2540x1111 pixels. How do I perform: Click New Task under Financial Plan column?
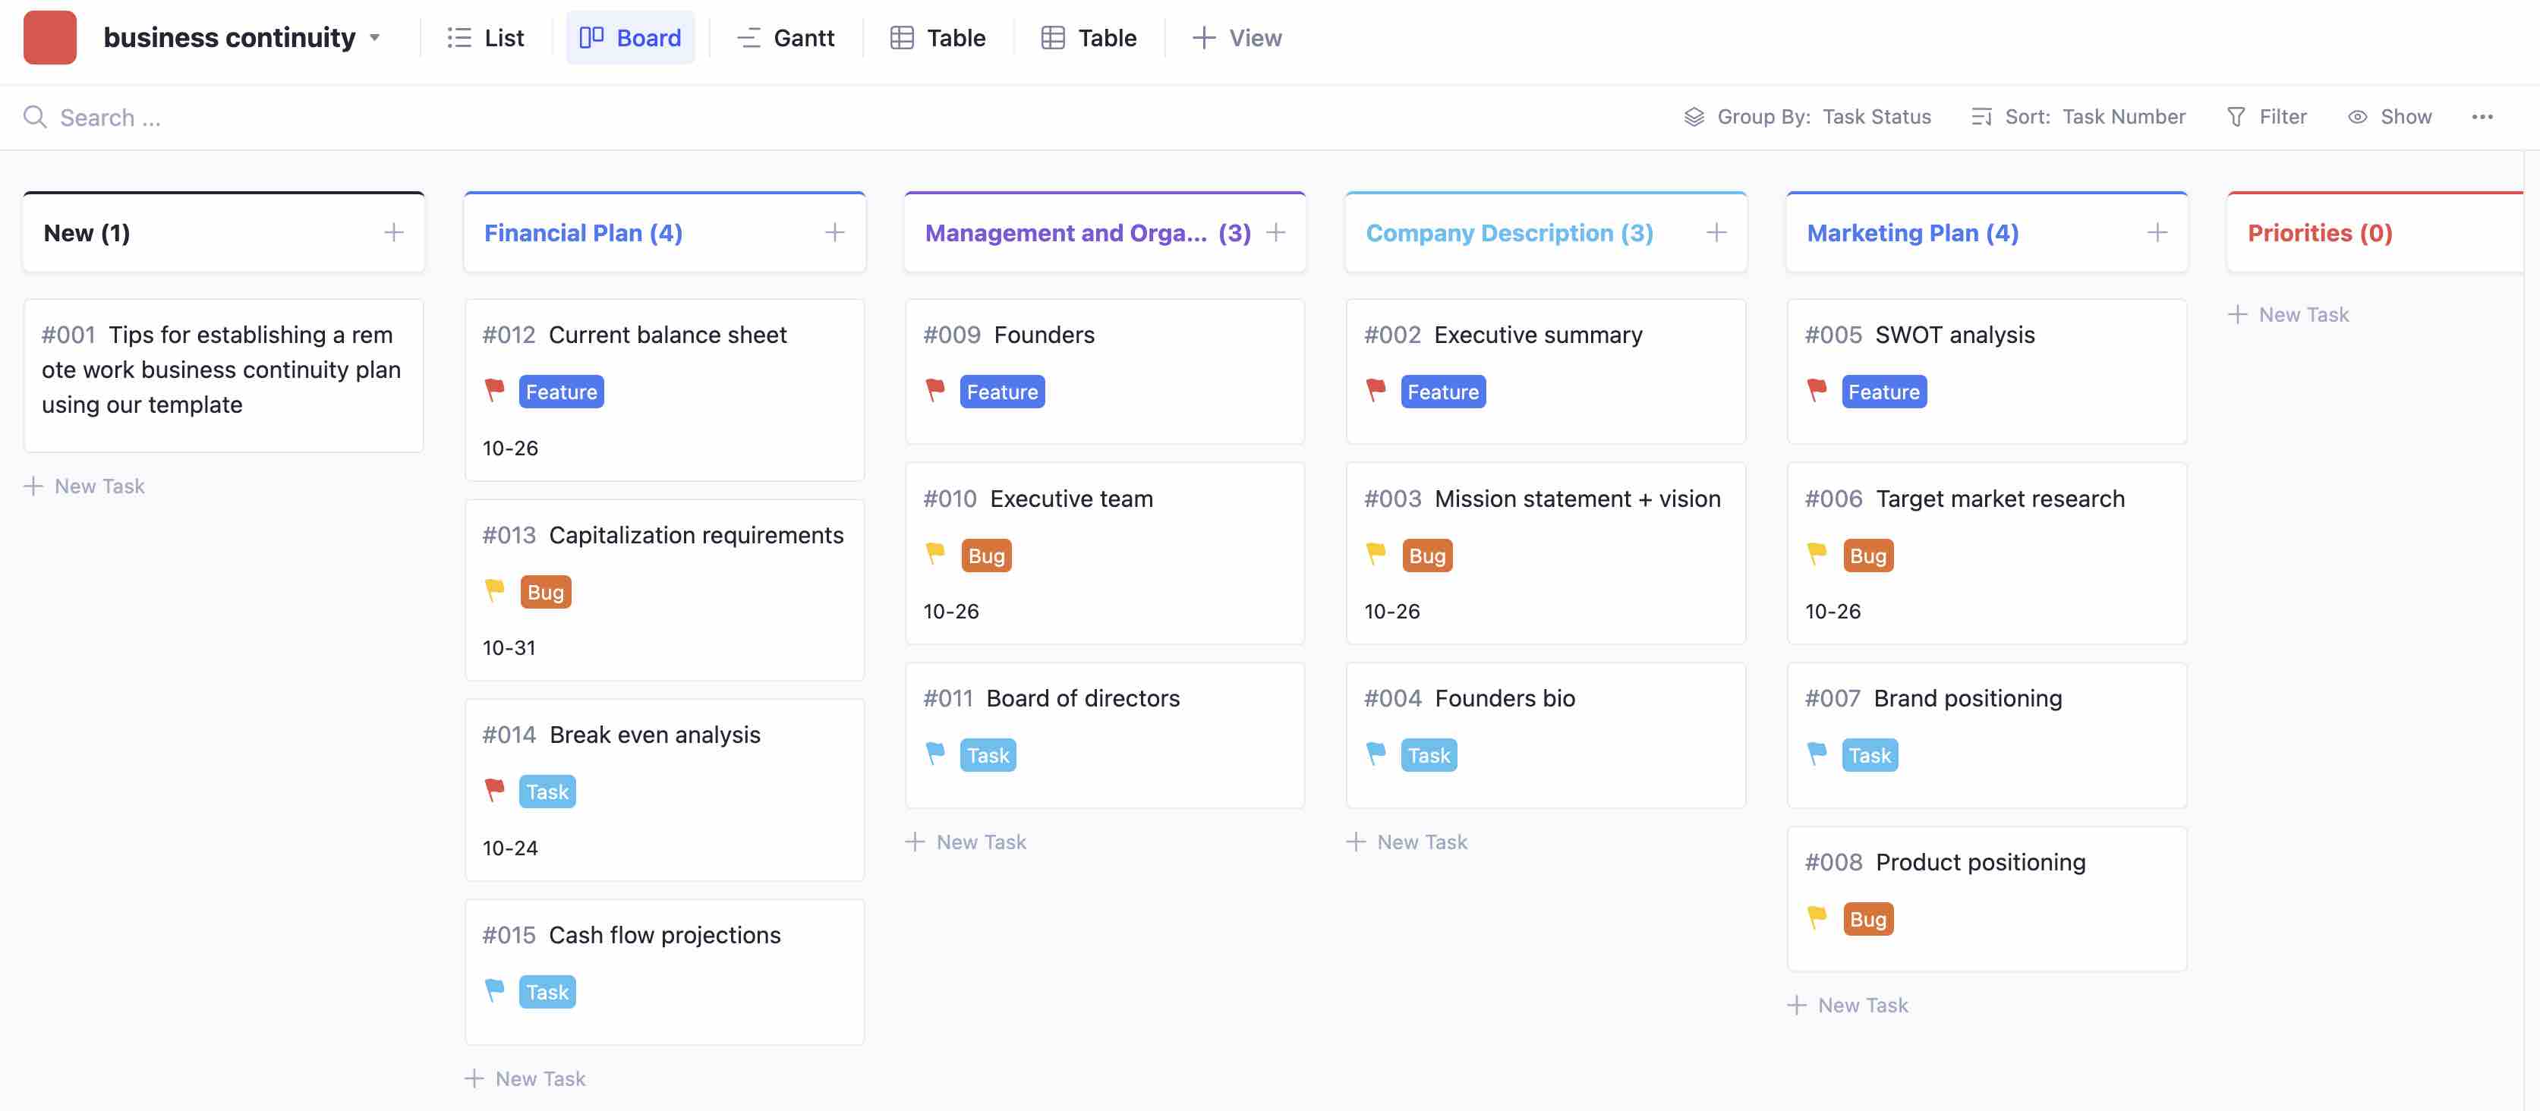coord(525,1078)
